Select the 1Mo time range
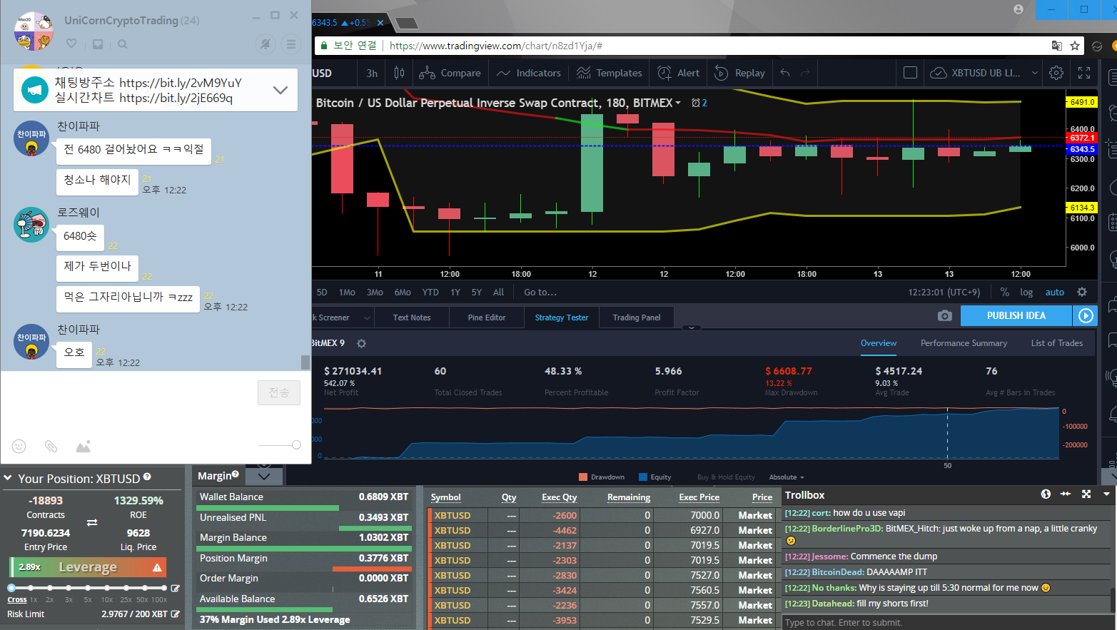Image resolution: width=1117 pixels, height=630 pixels. tap(347, 292)
